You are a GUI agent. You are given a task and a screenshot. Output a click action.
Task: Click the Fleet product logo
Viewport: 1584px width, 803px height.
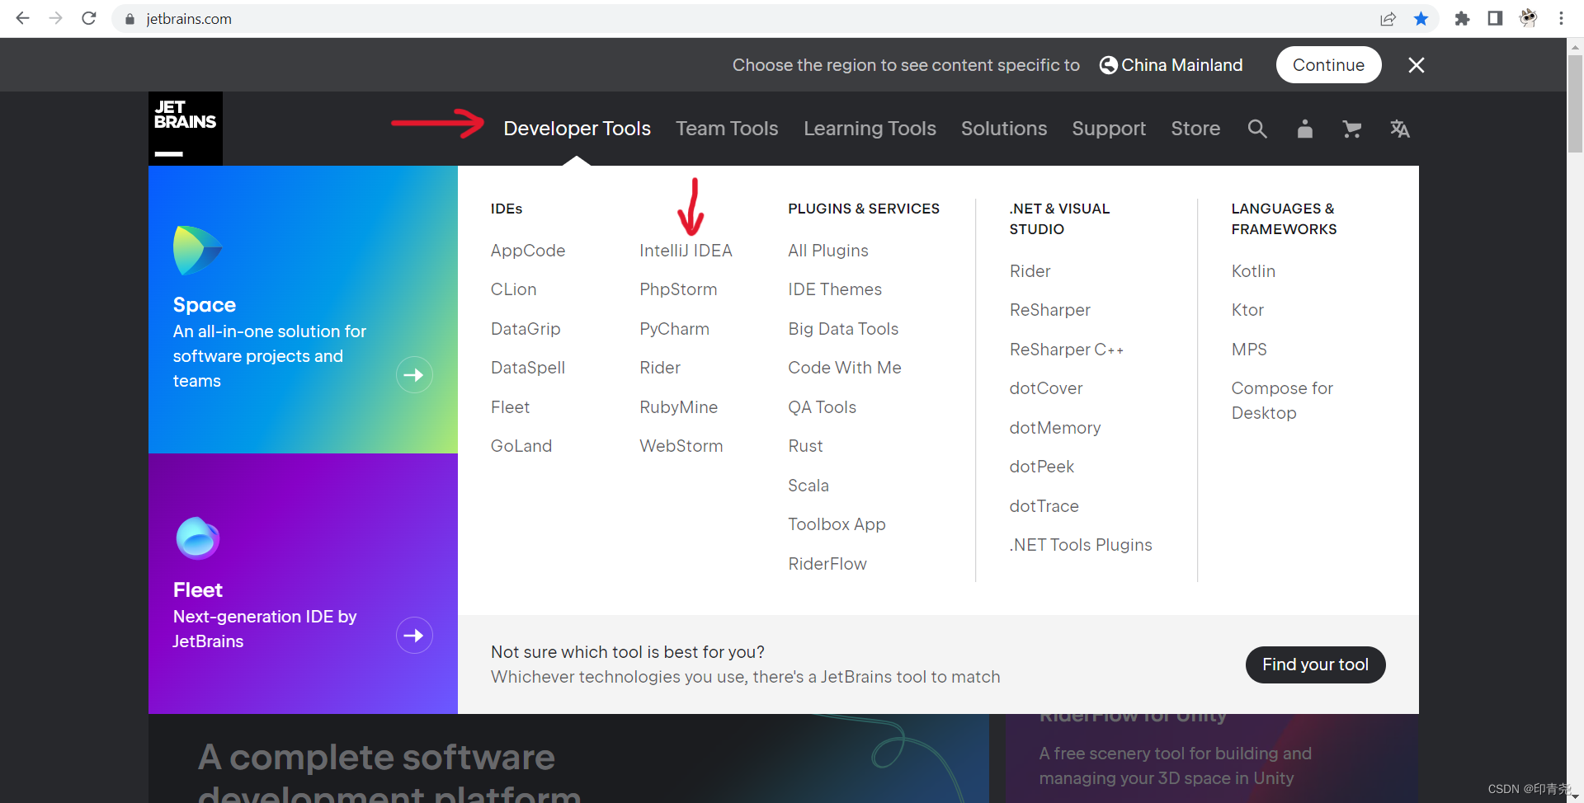tap(197, 538)
